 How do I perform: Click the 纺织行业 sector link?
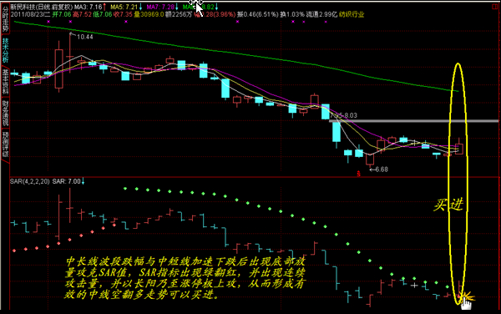tap(352, 14)
